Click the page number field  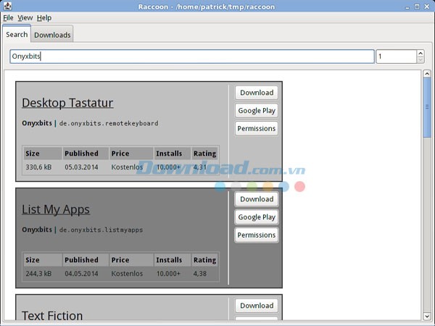tap(395, 57)
